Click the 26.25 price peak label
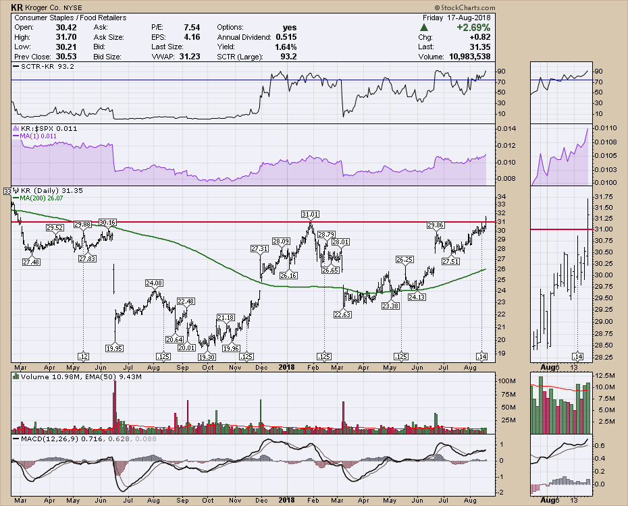628x506 pixels. click(404, 260)
